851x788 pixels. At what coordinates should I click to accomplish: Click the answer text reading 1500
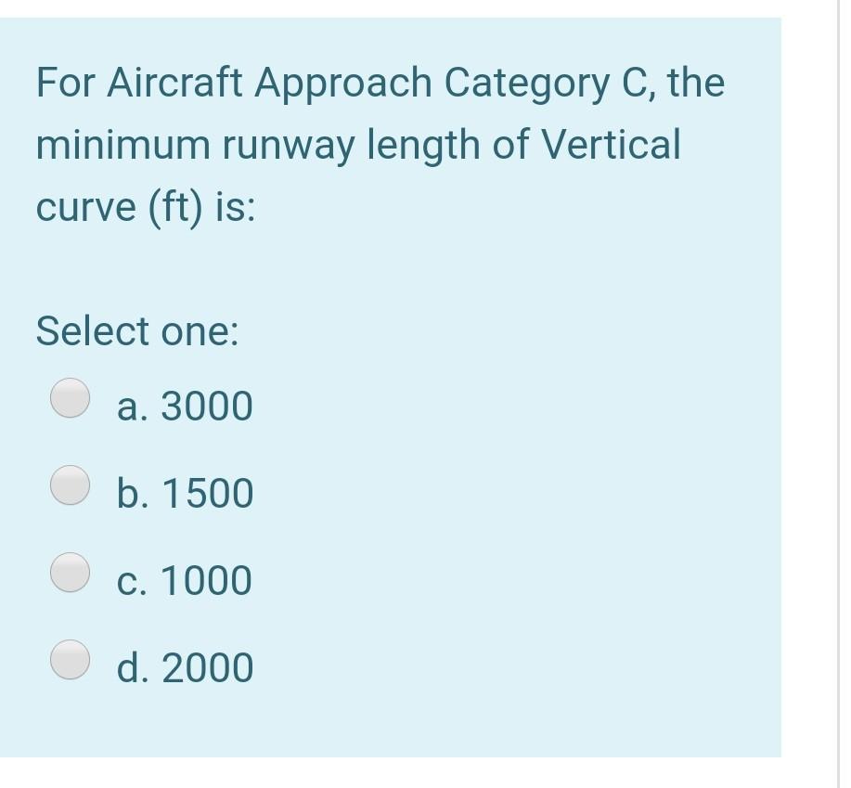[x=208, y=493]
